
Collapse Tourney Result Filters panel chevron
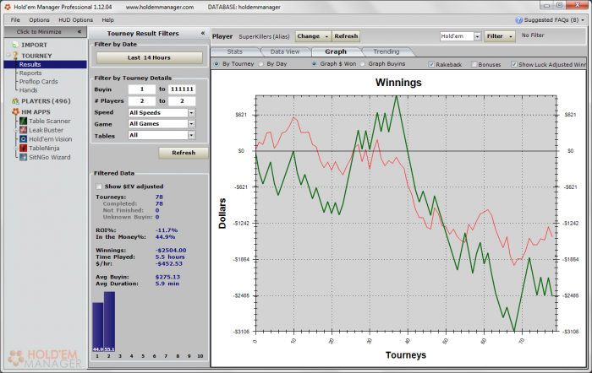tap(203, 33)
